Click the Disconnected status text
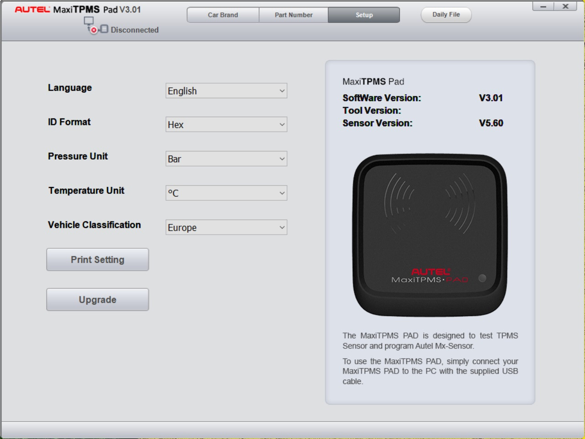This screenshot has height=439, width=585. (134, 30)
